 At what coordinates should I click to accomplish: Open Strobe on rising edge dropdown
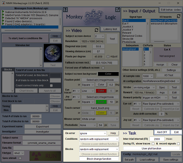(144, 88)
